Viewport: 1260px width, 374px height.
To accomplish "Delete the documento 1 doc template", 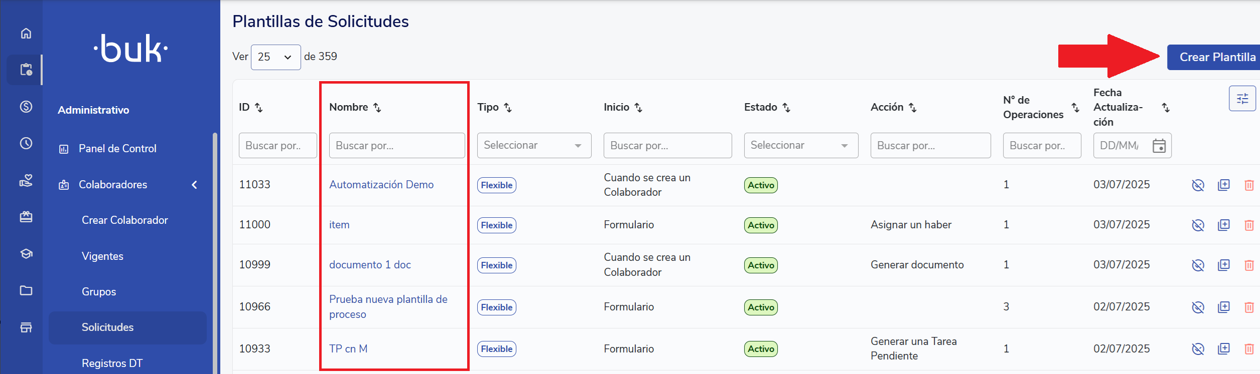I will 1249,265.
